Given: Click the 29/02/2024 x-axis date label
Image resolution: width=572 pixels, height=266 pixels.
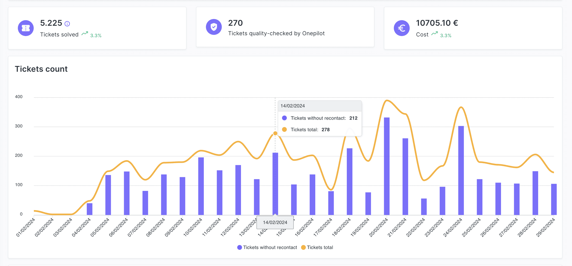Looking at the screenshot, I should point(546,227).
